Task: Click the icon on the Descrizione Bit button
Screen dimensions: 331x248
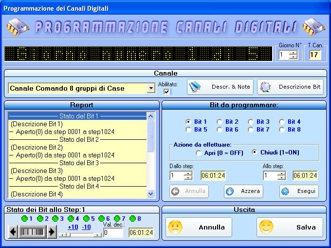Action: click(x=265, y=87)
